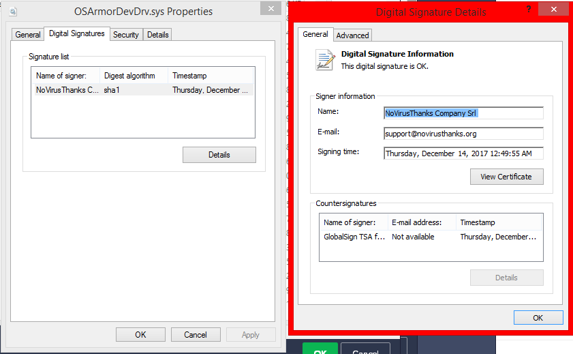This screenshot has width=573, height=354.
Task: Click the help question mark icon
Action: coord(529,9)
